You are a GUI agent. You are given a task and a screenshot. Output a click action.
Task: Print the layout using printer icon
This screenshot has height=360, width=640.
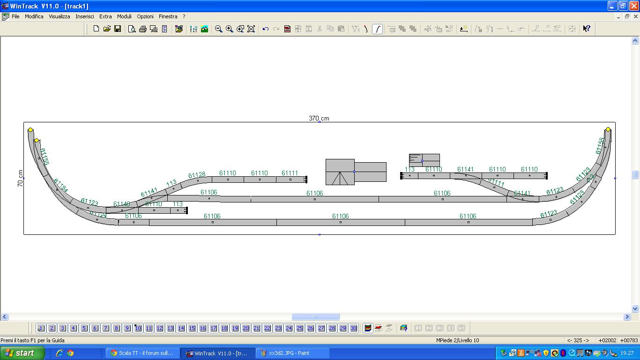coord(143,29)
